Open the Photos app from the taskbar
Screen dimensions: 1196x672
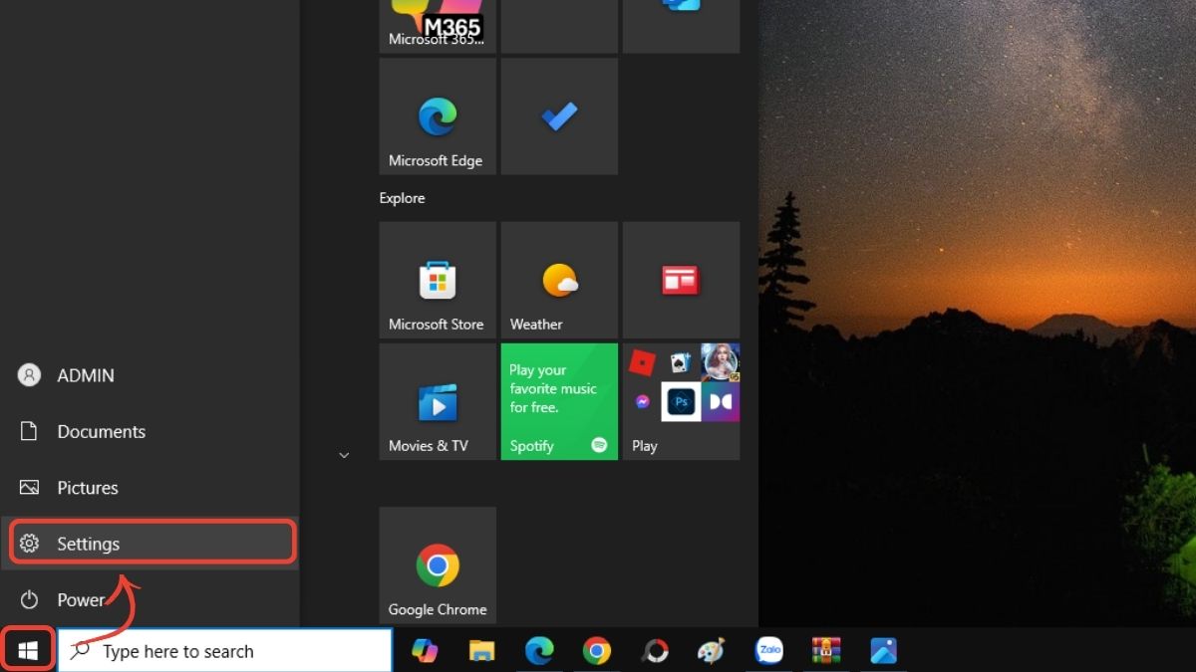point(883,651)
